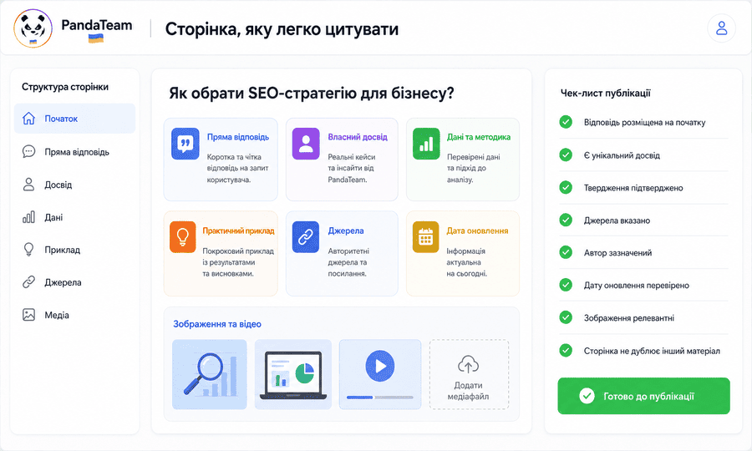Screen dimensions: 752x451
Task: Click the 'Зображення та відео' section label
Action: coord(217,325)
